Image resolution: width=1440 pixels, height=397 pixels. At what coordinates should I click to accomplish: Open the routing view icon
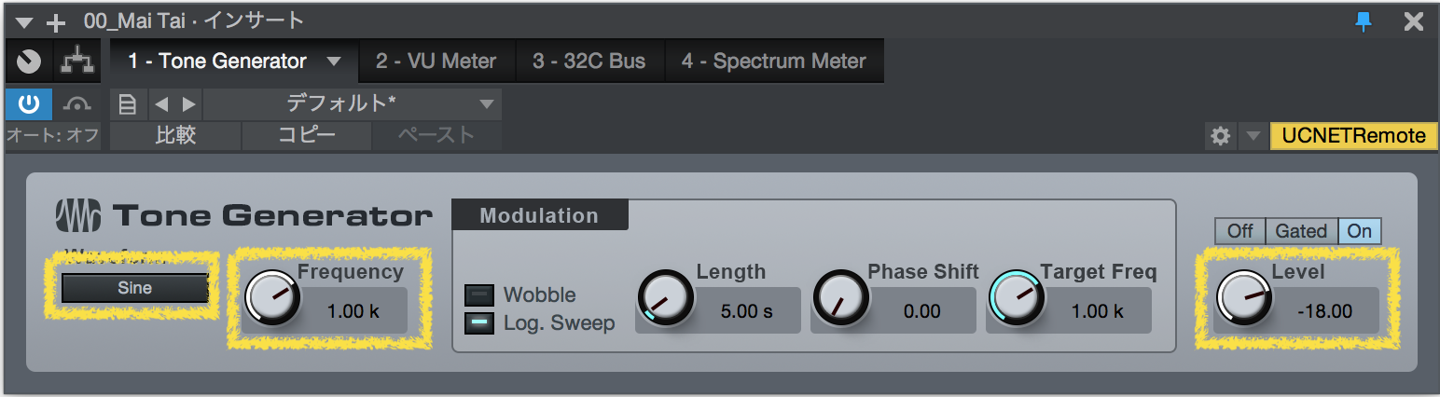[76, 62]
